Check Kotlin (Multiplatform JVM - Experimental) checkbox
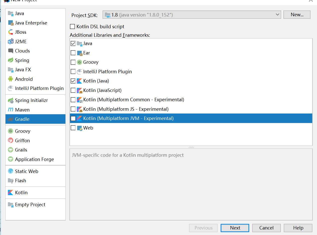Screen dimensions: 317x235 click(73, 118)
